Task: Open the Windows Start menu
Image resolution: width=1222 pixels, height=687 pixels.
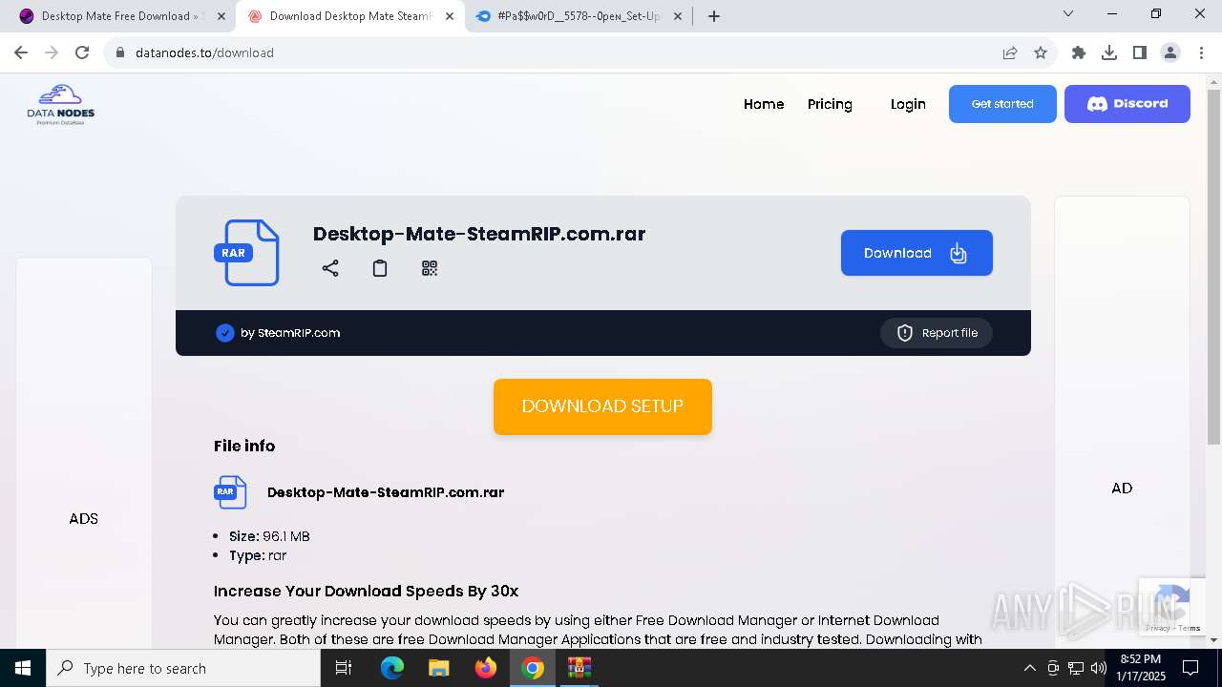Action: pyautogui.click(x=23, y=668)
